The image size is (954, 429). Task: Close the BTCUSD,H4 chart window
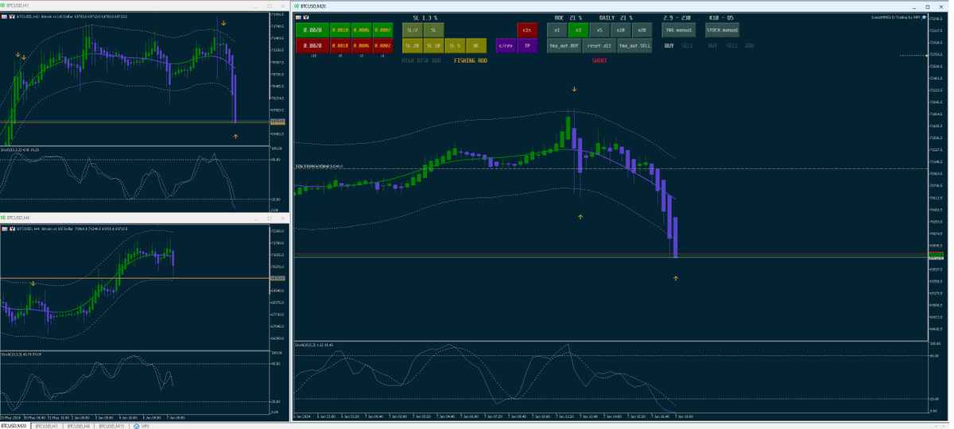[282, 218]
